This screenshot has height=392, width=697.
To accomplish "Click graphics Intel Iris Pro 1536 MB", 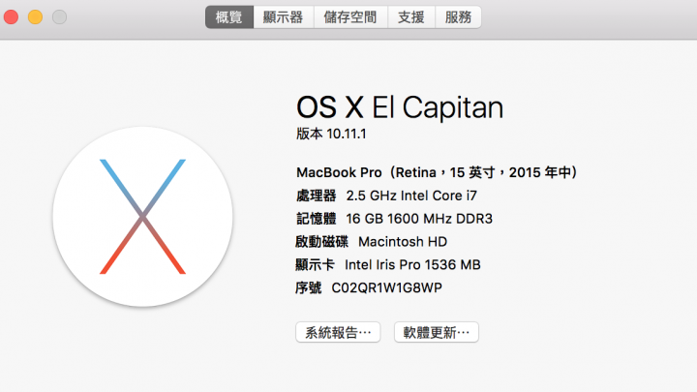I will point(412,265).
